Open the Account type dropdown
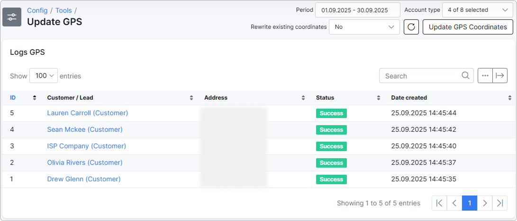Screen dimensions: 517x221 [477, 9]
